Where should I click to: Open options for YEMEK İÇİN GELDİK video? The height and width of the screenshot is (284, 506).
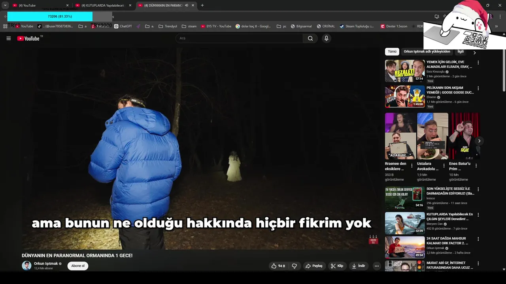coord(478,63)
